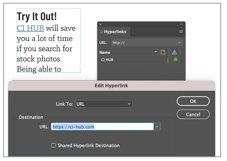The height and width of the screenshot is (161, 227).
Task: Click the warning triangle status column icon
Action: click(x=174, y=52)
